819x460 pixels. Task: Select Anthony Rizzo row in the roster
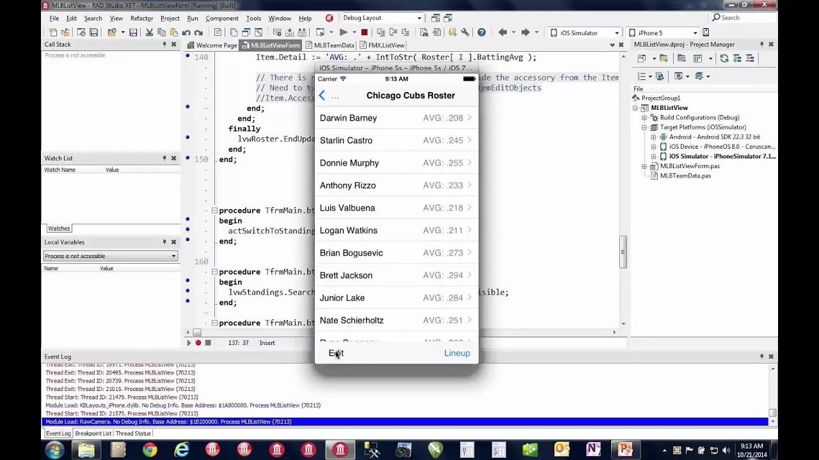(x=396, y=185)
